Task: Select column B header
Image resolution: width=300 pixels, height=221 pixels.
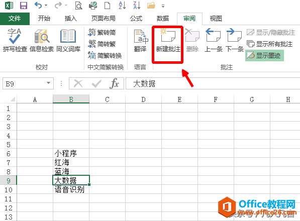Action: tap(71, 99)
